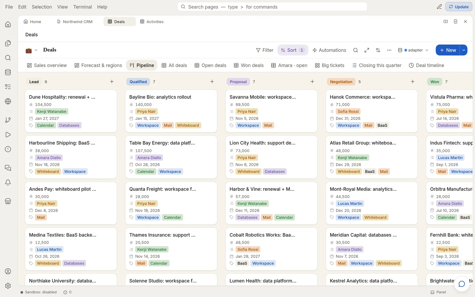
Task: Open the storefront marketplace icon
Action: pyautogui.click(x=8, y=201)
